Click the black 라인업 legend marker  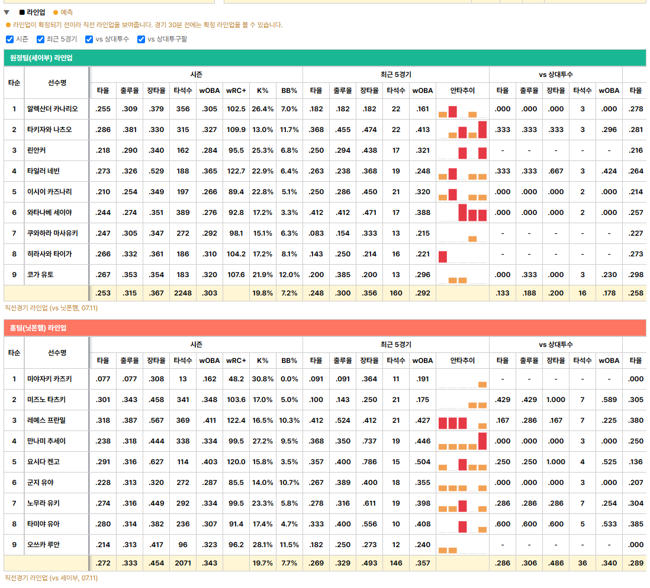click(x=22, y=12)
